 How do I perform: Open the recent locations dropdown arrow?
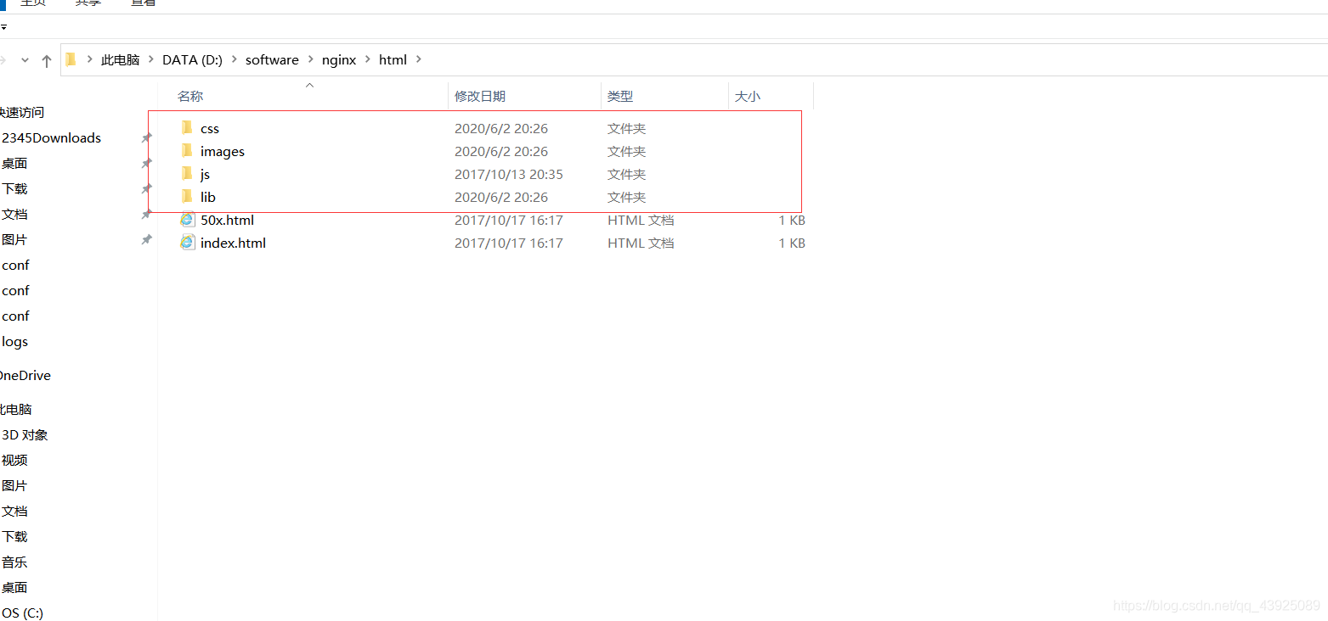click(x=25, y=60)
